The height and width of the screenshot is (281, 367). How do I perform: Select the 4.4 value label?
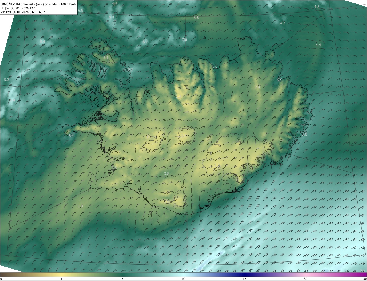(318, 45)
